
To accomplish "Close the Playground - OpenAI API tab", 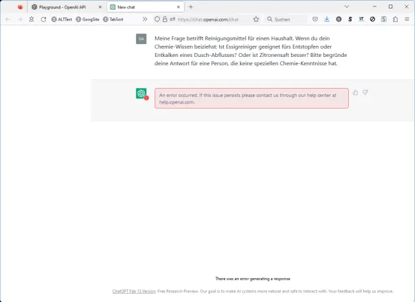I will (100, 7).
